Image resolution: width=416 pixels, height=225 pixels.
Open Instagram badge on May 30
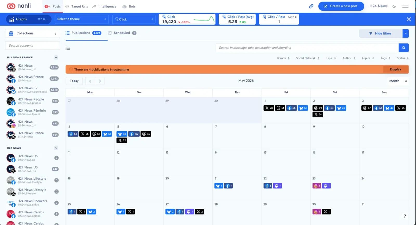317,212
